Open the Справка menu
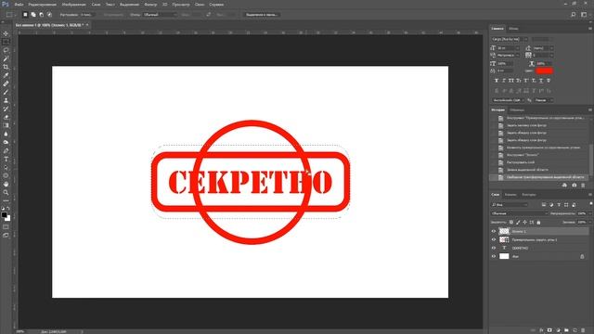This screenshot has height=334, width=594. click(216, 5)
